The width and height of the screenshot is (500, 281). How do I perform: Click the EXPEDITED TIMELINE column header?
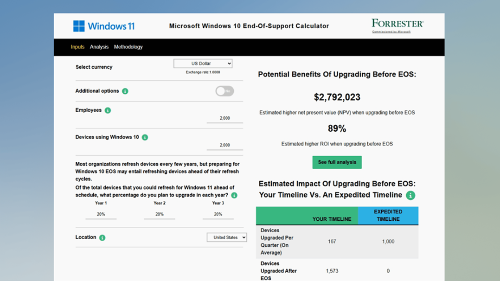pyautogui.click(x=388, y=215)
